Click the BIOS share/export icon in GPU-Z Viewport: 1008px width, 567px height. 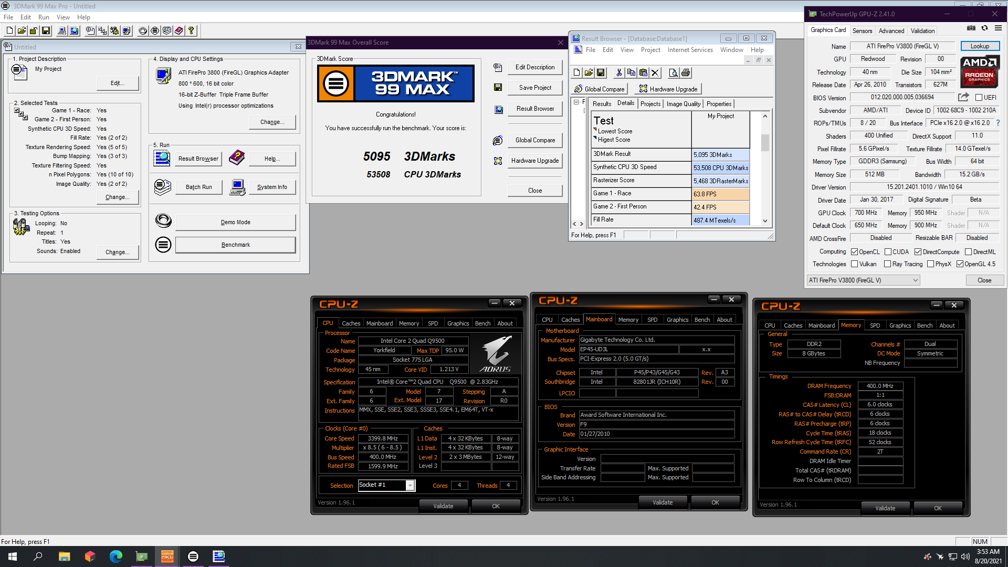(963, 97)
